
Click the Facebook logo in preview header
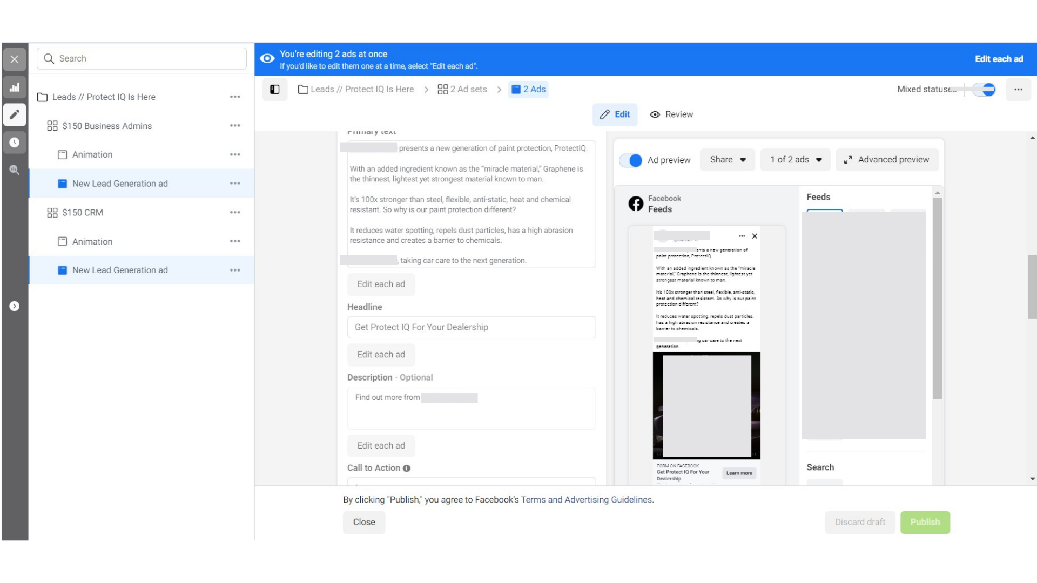[x=636, y=204]
